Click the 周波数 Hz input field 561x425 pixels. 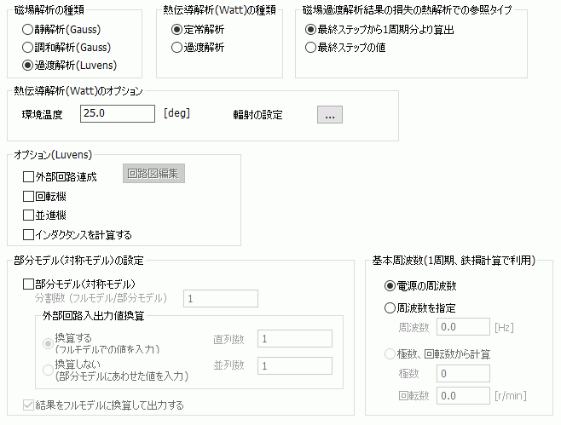[x=464, y=326]
